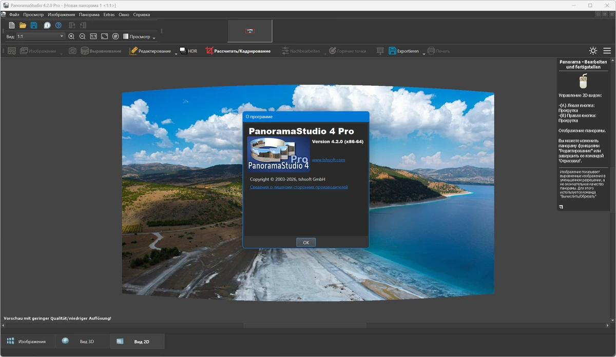The width and height of the screenshot is (616, 357).
Task: Click the Просмотр gradient swatch
Action: (125, 36)
